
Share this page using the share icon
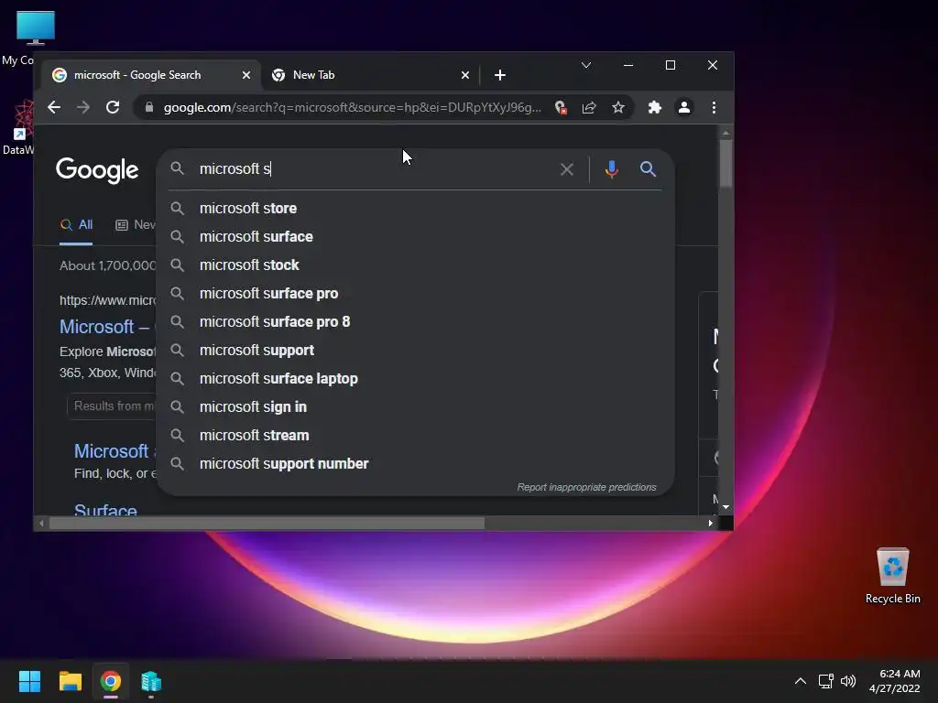point(589,108)
